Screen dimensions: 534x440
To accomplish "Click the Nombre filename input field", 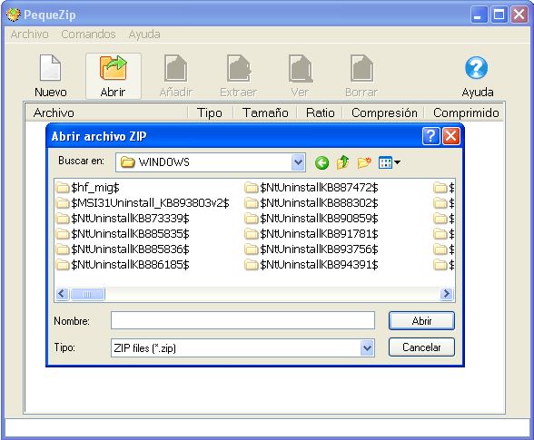I will click(x=242, y=320).
